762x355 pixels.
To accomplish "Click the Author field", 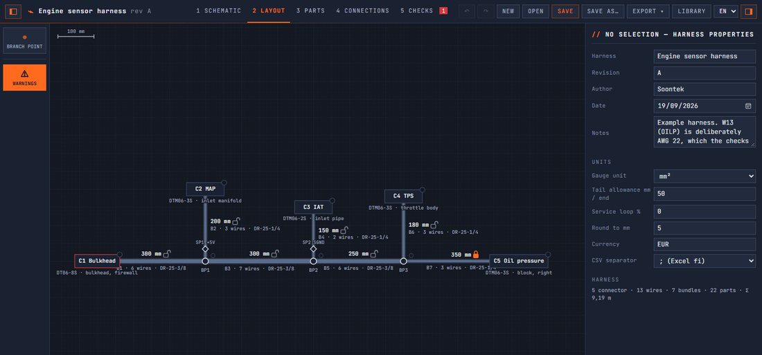I will [705, 89].
